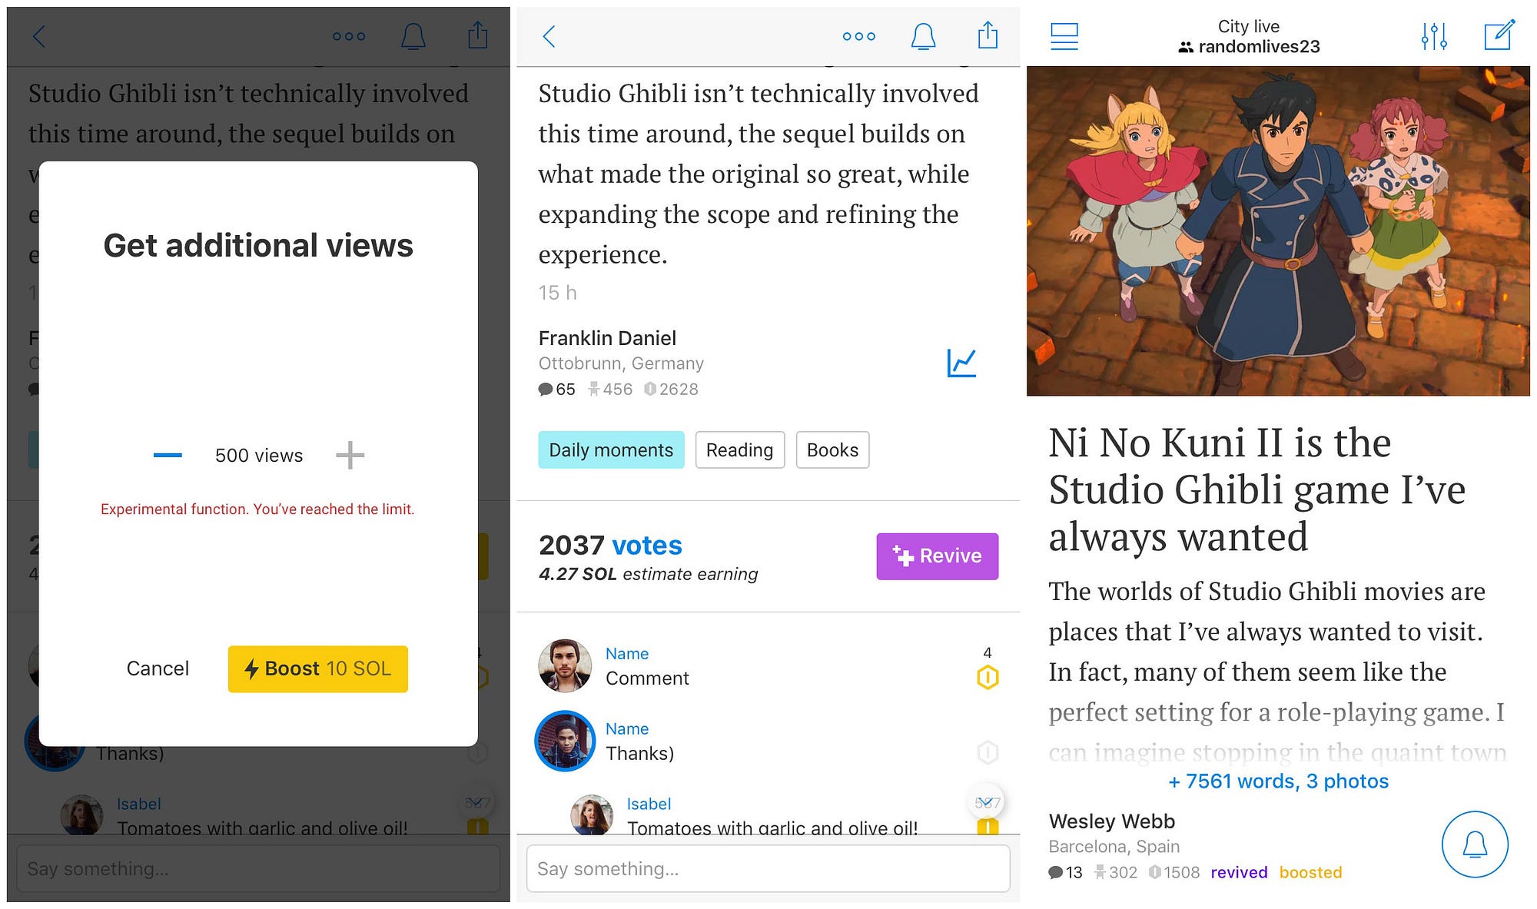Go back using middle screen back chevron

pyautogui.click(x=549, y=36)
